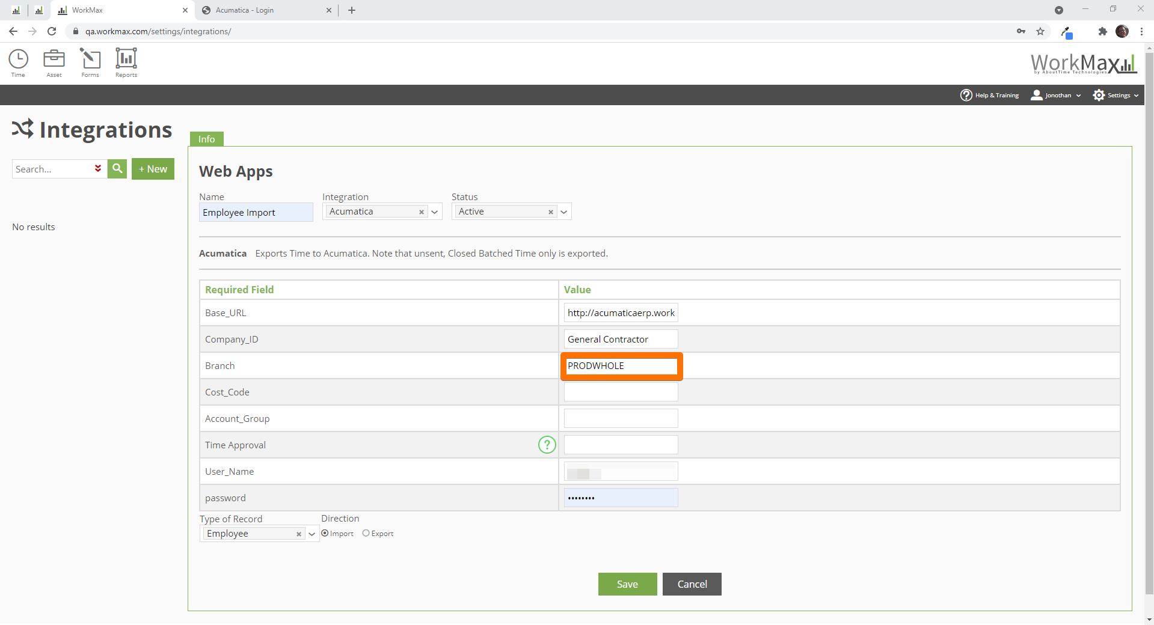The width and height of the screenshot is (1154, 625).
Task: Edit the Company_ID value field
Action: pyautogui.click(x=621, y=339)
